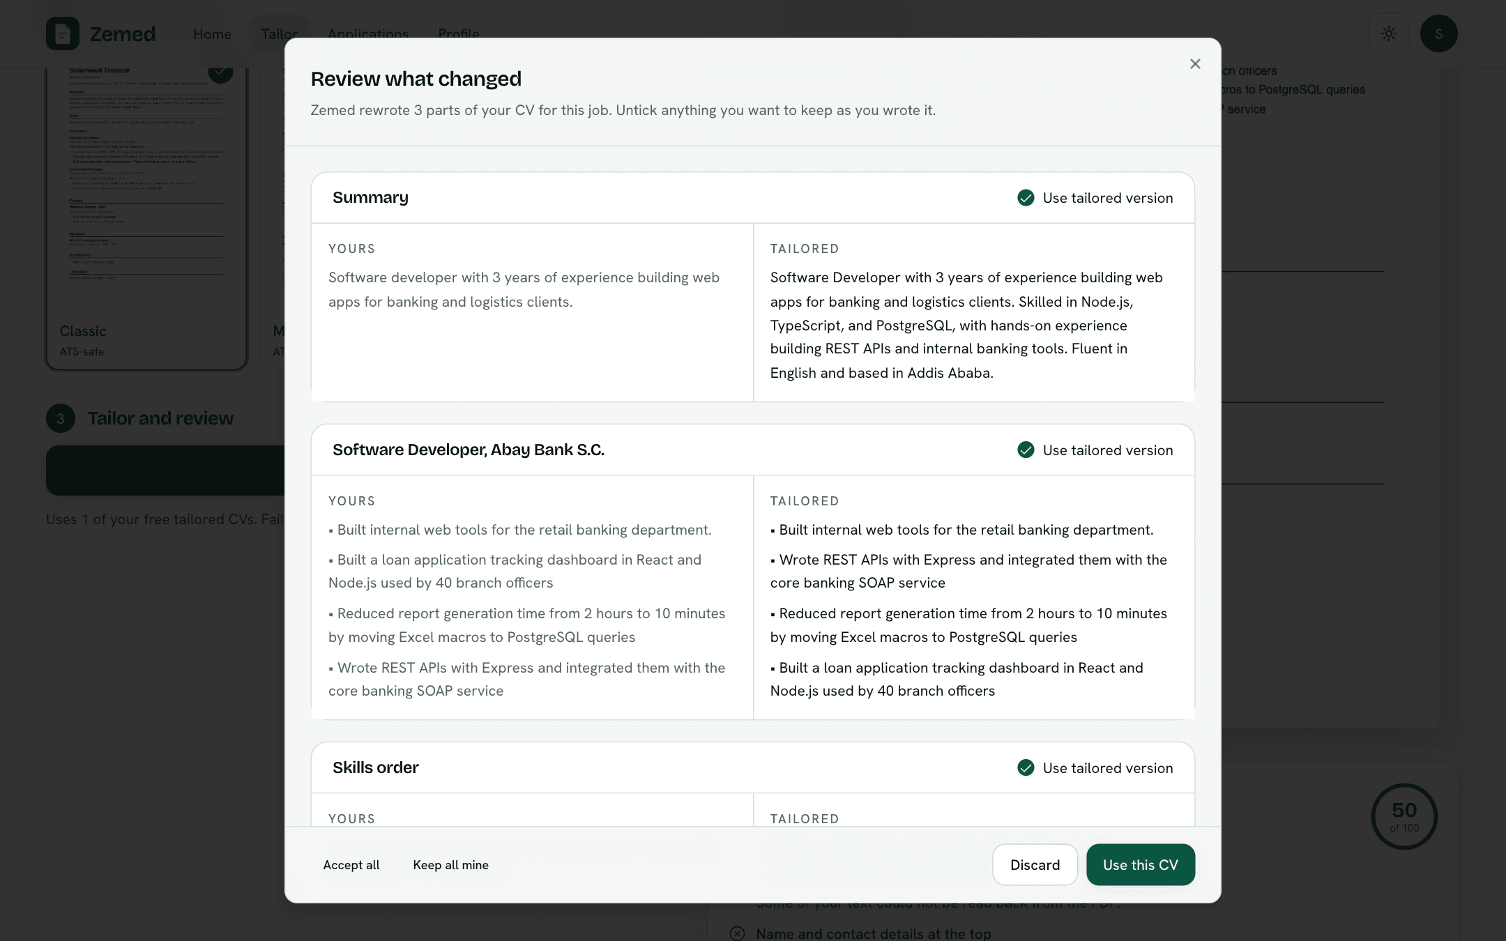Viewport: 1506px width, 941px height.
Task: Click the step 3 badge
Action: click(61, 418)
